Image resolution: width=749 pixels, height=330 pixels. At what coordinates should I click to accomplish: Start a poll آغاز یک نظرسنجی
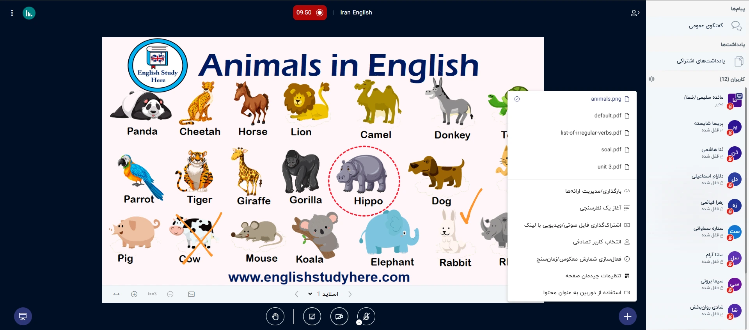pos(572,208)
